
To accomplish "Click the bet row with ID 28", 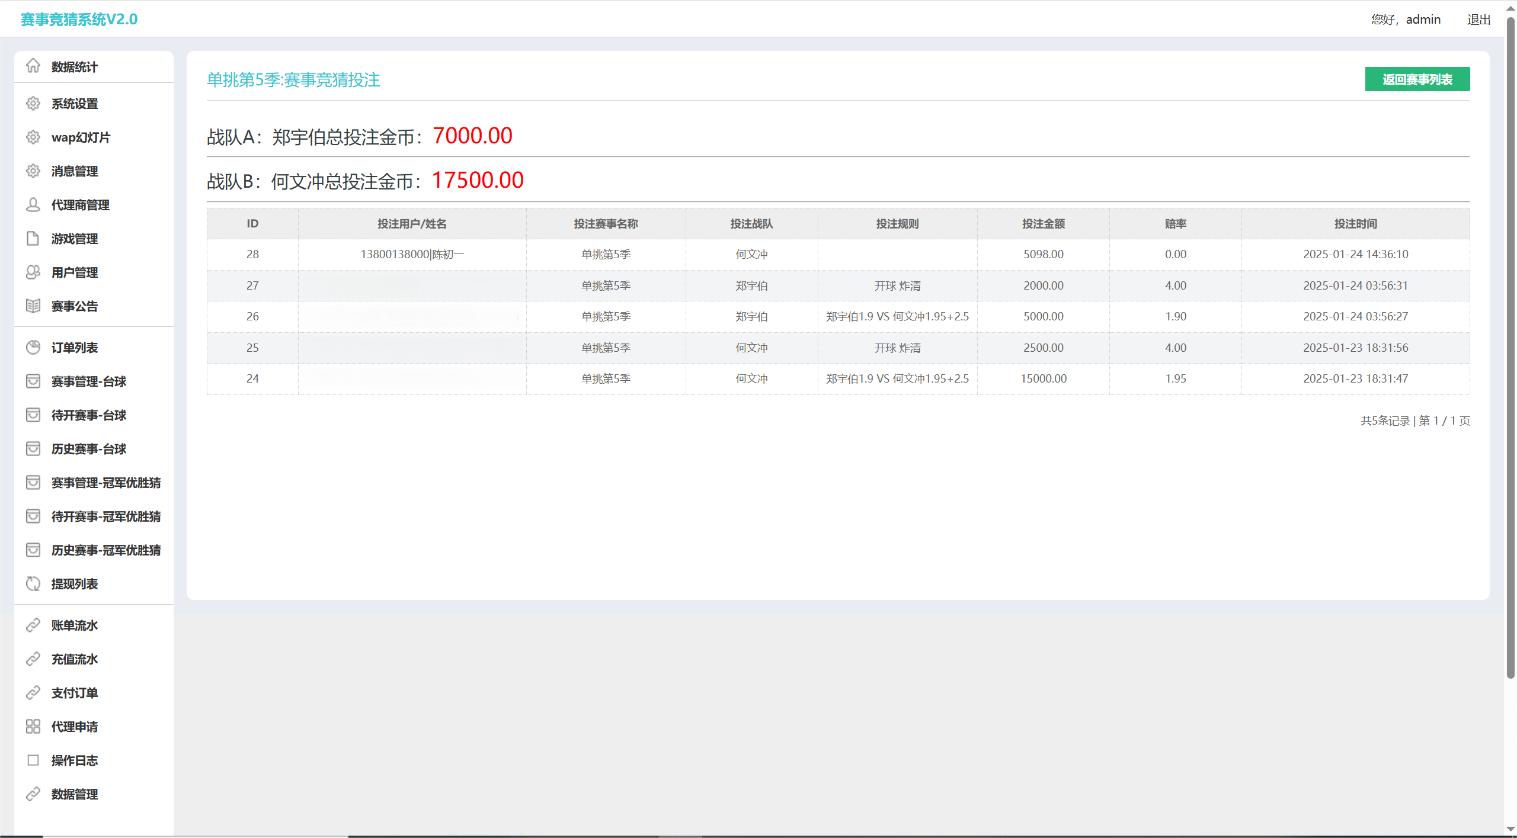I will coord(838,254).
